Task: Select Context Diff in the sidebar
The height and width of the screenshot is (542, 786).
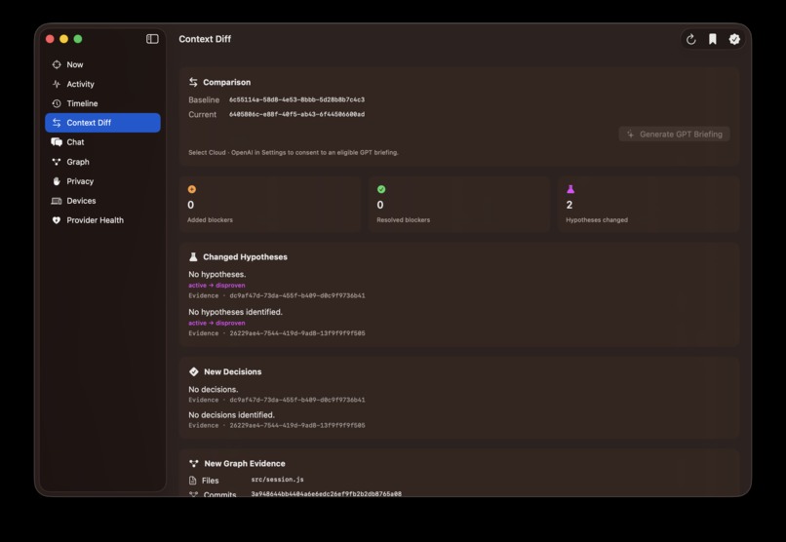Action: click(x=102, y=123)
